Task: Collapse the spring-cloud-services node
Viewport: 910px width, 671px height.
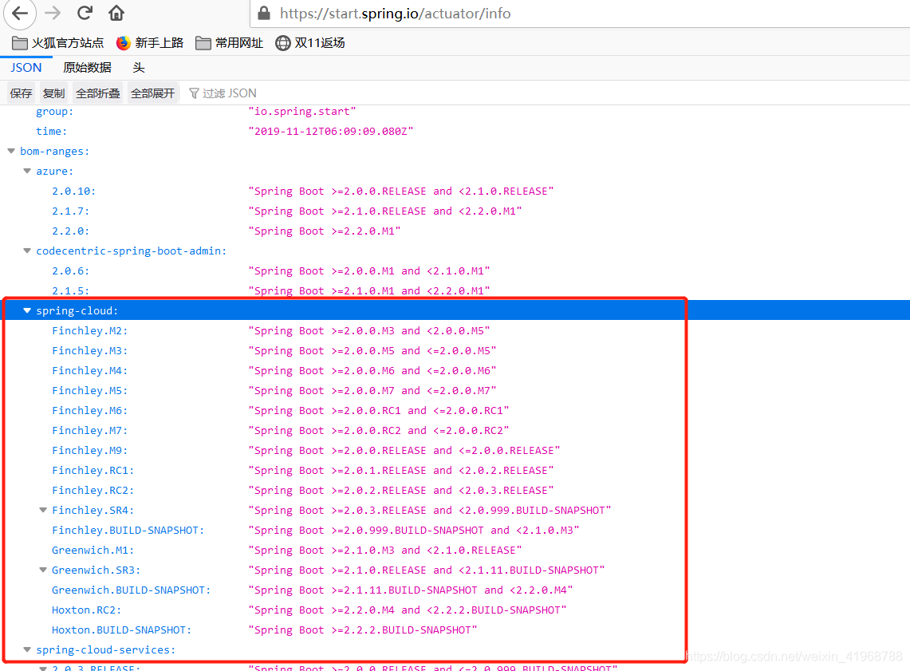Action: pos(26,649)
